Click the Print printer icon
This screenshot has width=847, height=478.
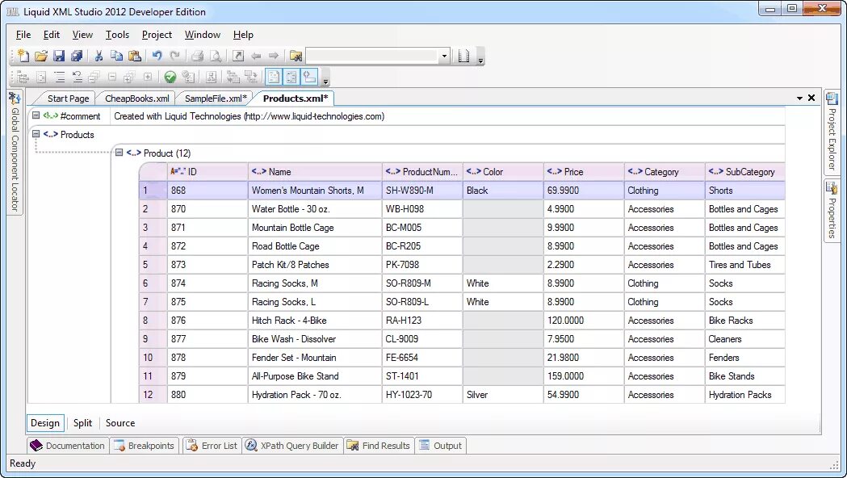[x=197, y=56]
